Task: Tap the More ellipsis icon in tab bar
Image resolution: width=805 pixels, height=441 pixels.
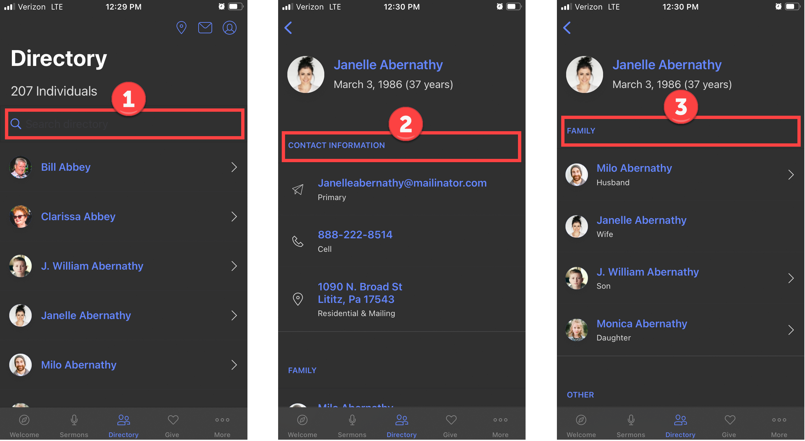Action: [x=222, y=420]
